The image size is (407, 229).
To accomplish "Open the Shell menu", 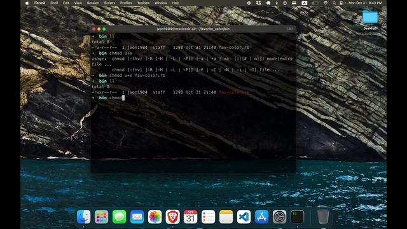I will (x=54, y=3).
